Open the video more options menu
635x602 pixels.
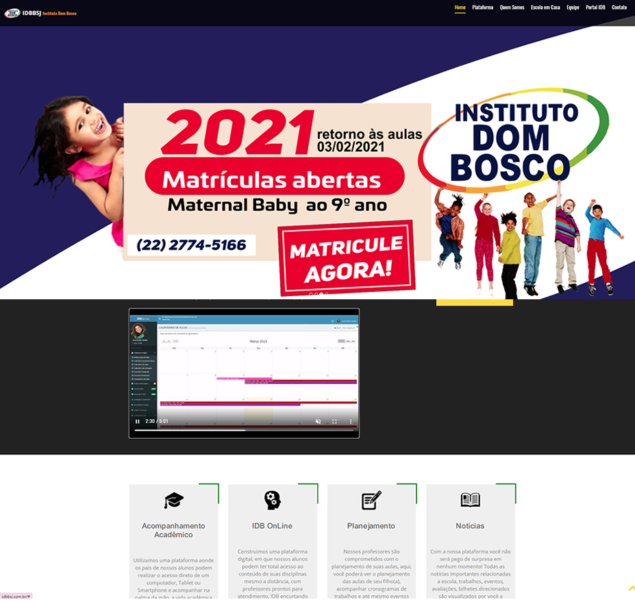point(350,421)
